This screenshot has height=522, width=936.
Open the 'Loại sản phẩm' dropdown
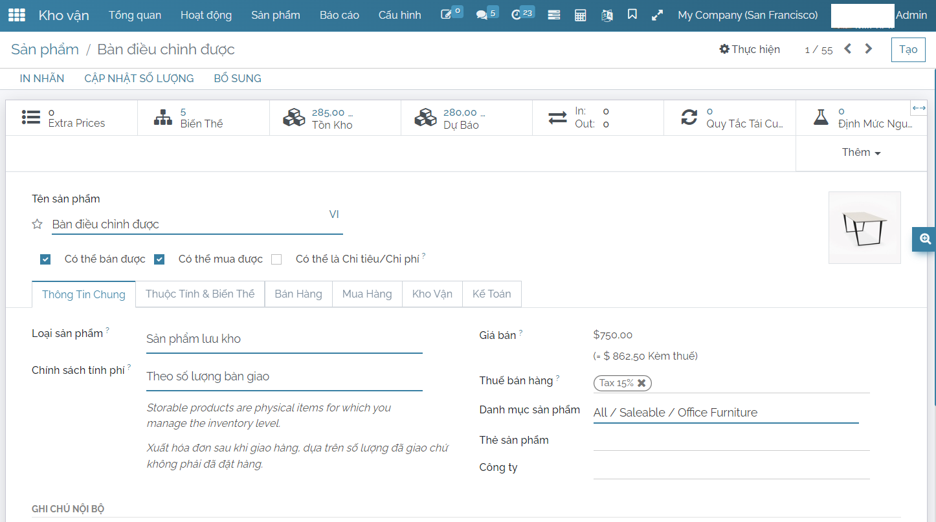[x=284, y=339]
